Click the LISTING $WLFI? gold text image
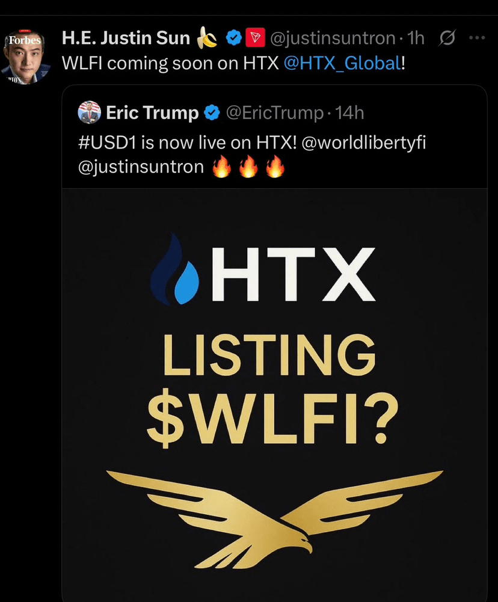Image resolution: width=498 pixels, height=602 pixels. coord(271,389)
